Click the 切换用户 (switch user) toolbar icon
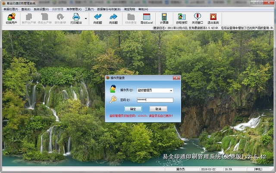The image size is (276, 173). click(11, 19)
